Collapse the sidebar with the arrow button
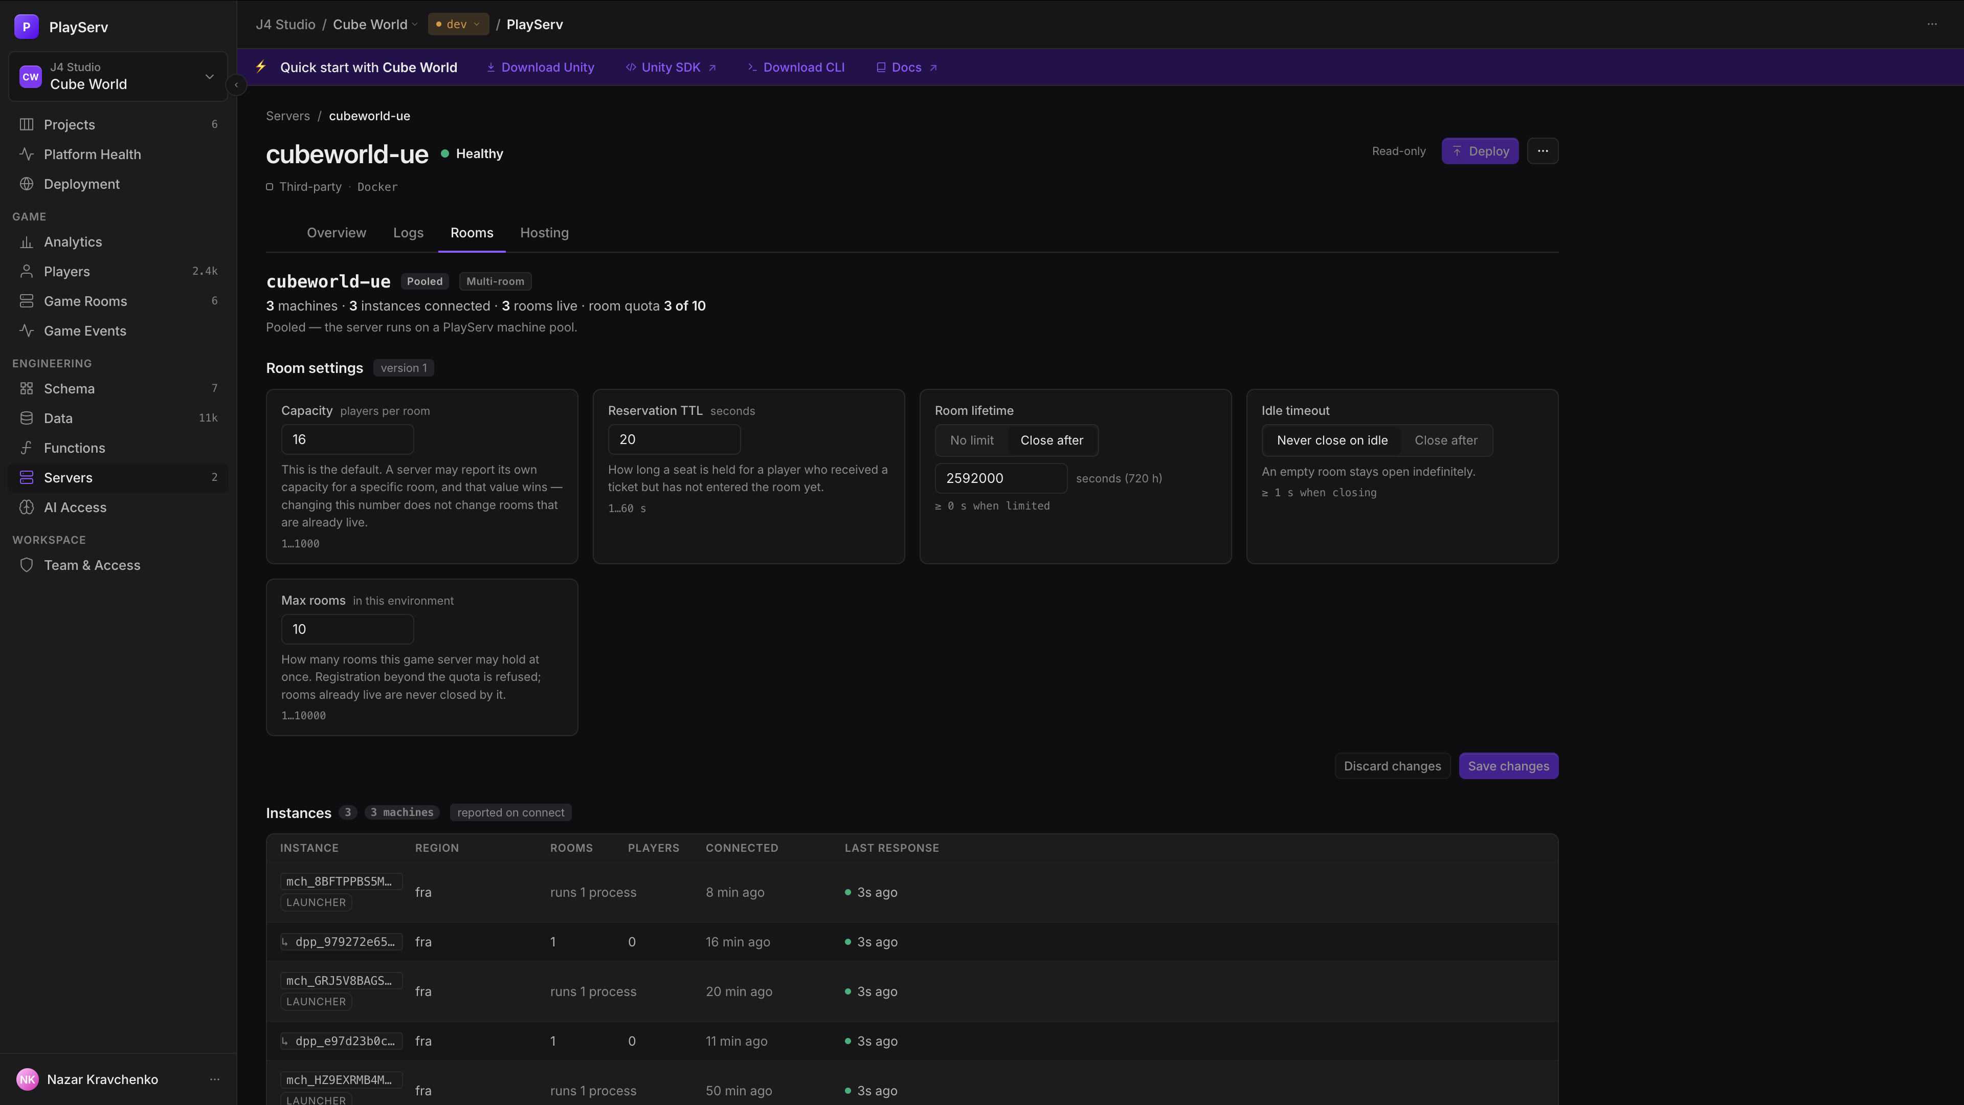The image size is (1964, 1105). (x=236, y=84)
